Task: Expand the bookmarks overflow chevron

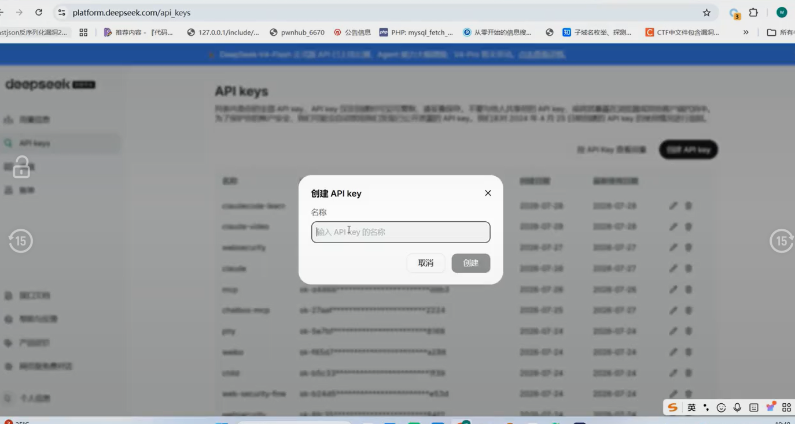Action: point(746,32)
